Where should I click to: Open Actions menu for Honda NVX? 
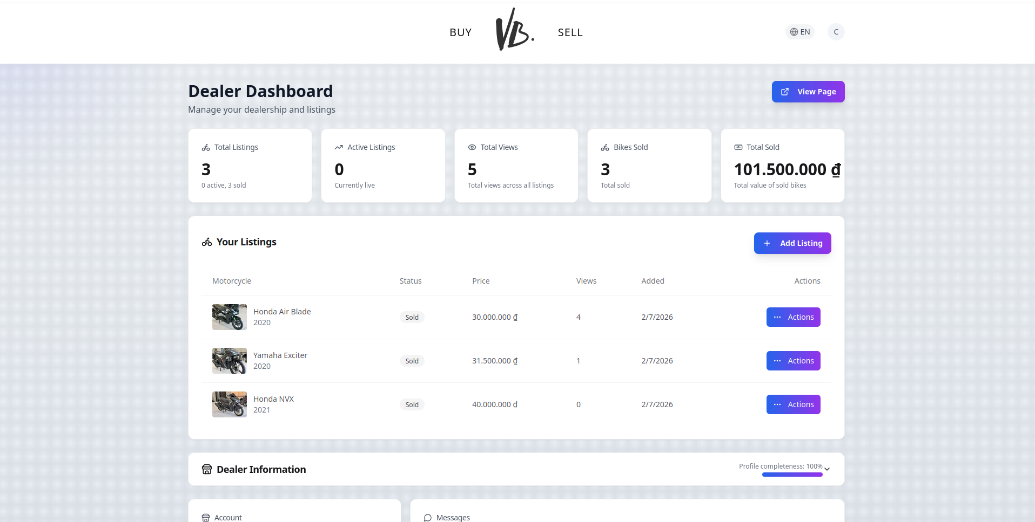pos(793,404)
